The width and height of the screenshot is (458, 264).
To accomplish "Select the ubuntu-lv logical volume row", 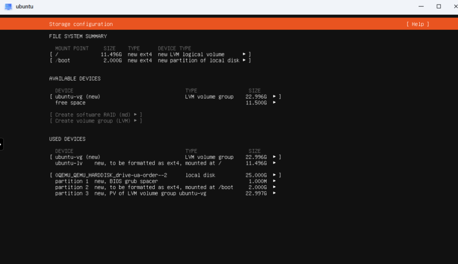I will tap(166, 164).
